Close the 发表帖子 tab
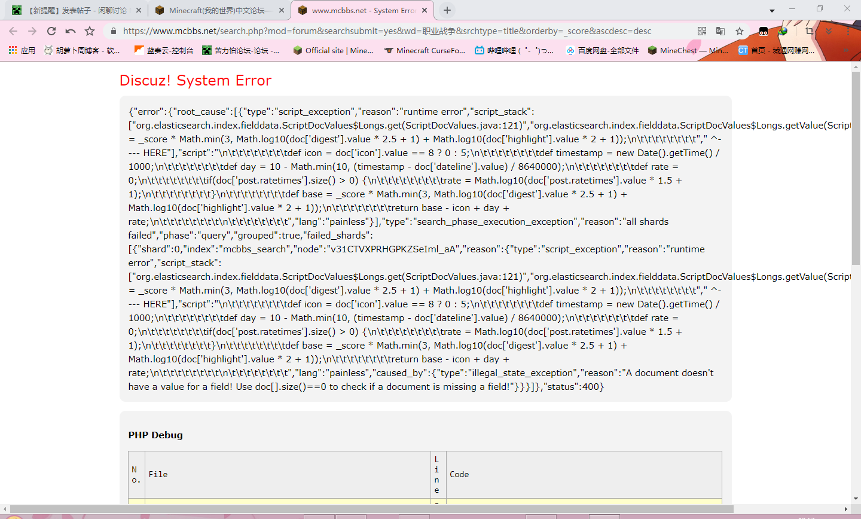This screenshot has height=519, width=861. 139,10
